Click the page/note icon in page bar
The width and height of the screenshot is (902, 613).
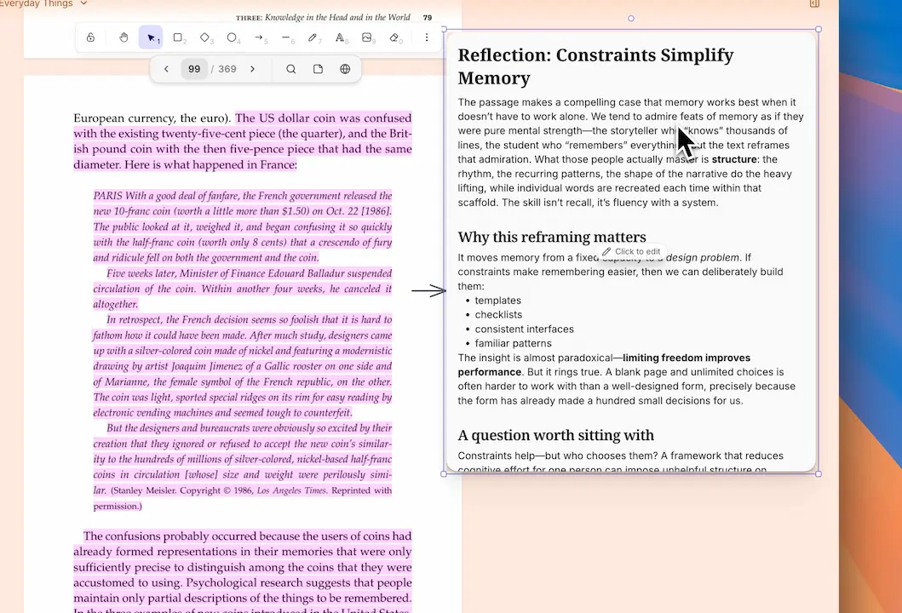point(318,69)
